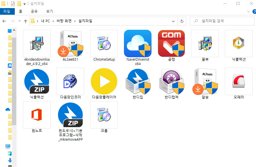Click 내 PC in the address path
This screenshot has height=167, width=256.
(45, 21)
